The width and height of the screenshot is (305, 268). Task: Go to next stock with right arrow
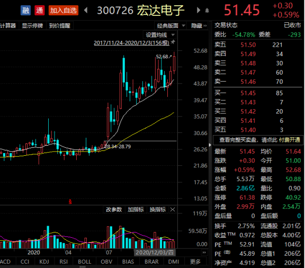(x=199, y=10)
